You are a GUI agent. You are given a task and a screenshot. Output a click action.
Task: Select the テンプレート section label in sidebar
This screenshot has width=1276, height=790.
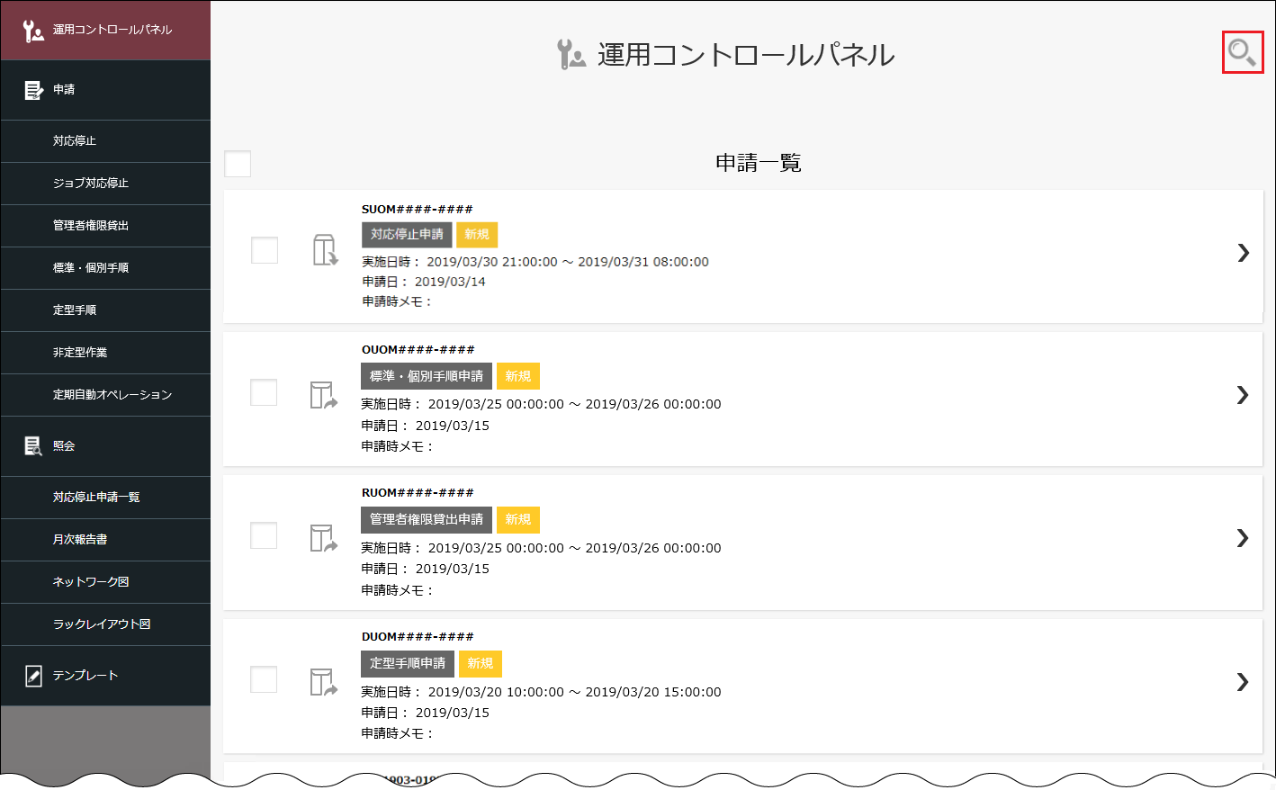point(85,676)
